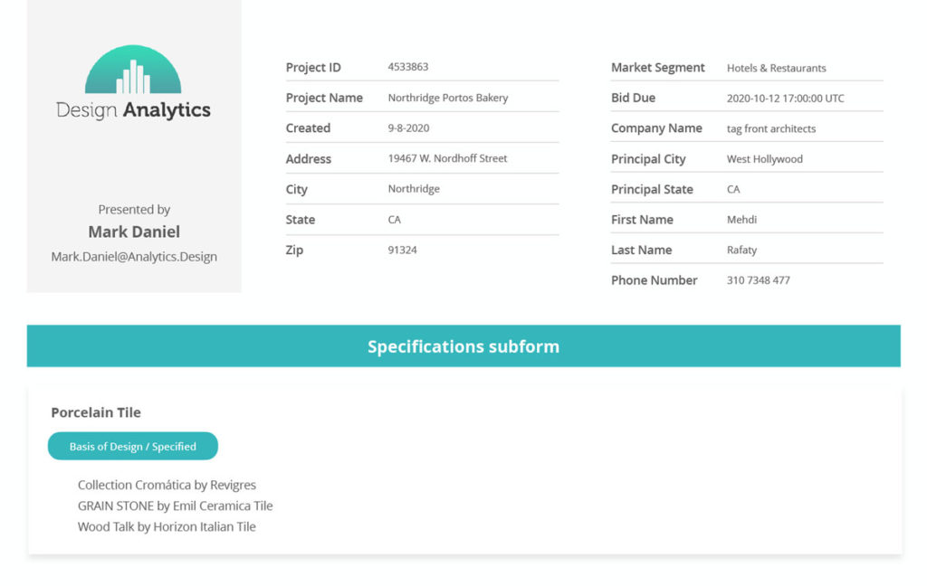927x586 pixels.
Task: Select the phone number 310 7348 477
Action: [x=758, y=280]
